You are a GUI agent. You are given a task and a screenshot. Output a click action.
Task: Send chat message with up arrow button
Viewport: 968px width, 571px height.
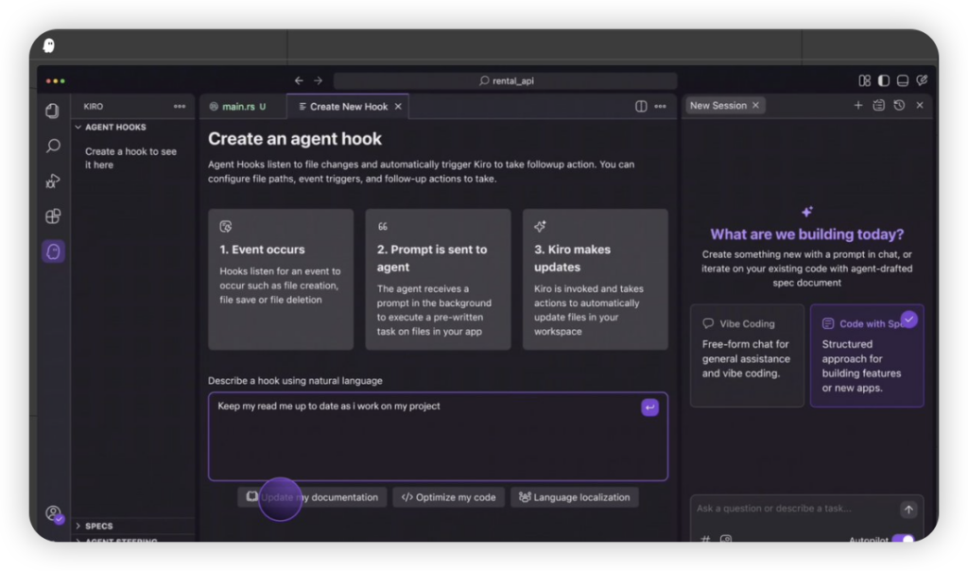908,510
